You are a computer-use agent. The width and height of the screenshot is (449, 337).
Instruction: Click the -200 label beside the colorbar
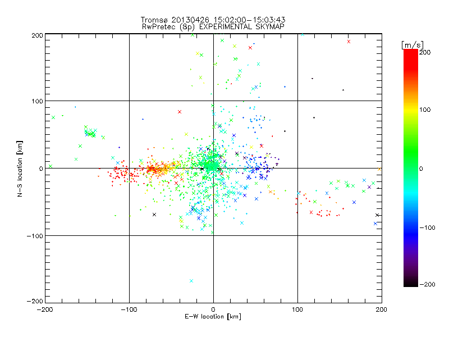(x=427, y=284)
